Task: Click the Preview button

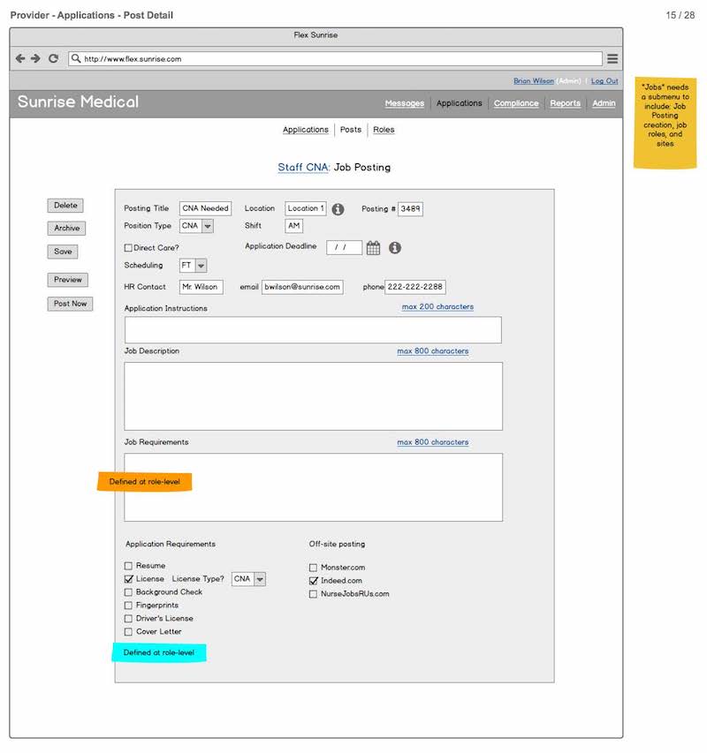Action: (x=68, y=280)
